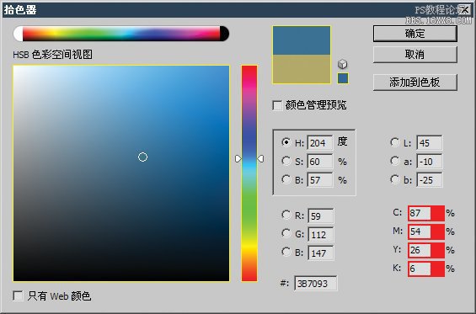Click the small web-safe blue color swatch
476x314 pixels.
(x=343, y=78)
